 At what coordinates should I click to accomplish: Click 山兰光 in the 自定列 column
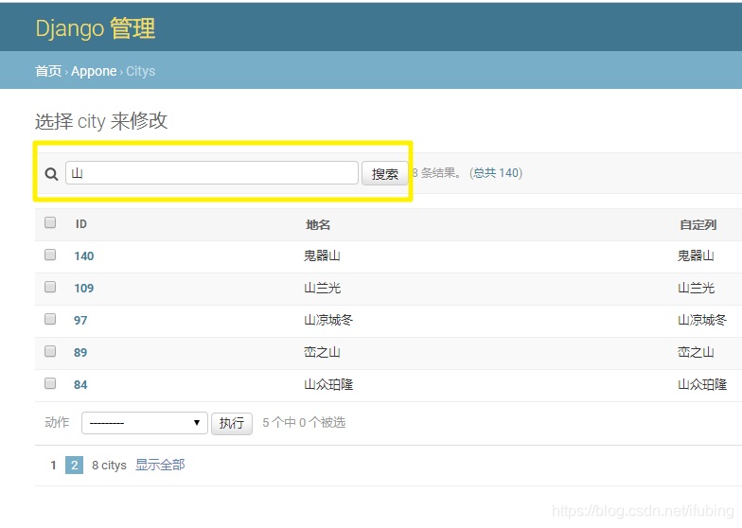pyautogui.click(x=696, y=288)
